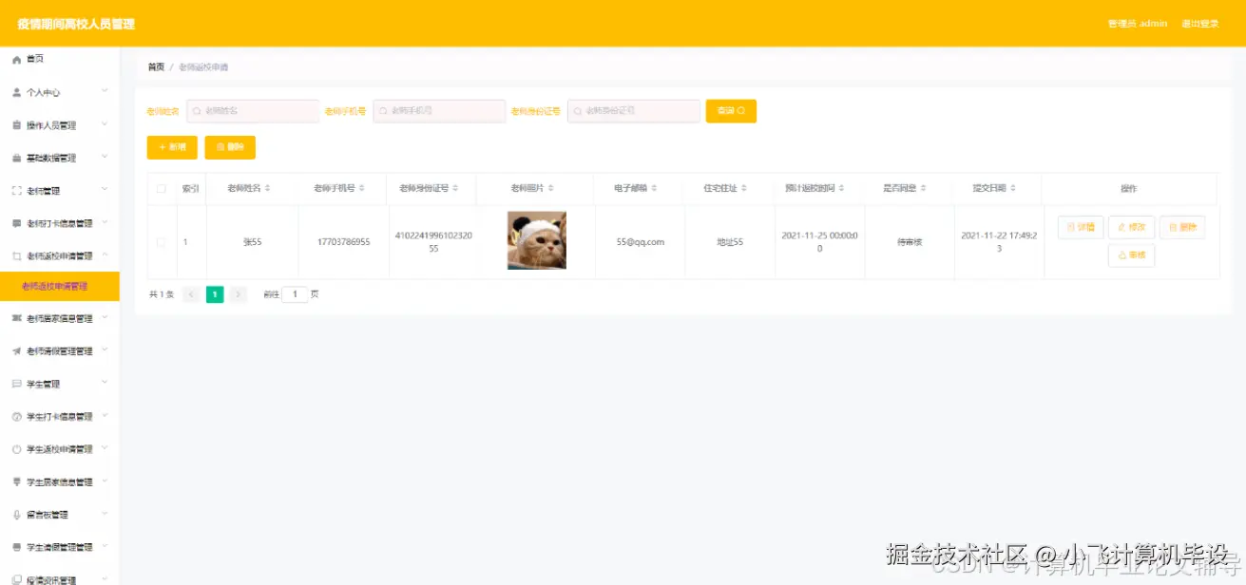Expand 个人中心 using its chevron
Screen dimensions: 1246x585
tap(105, 92)
